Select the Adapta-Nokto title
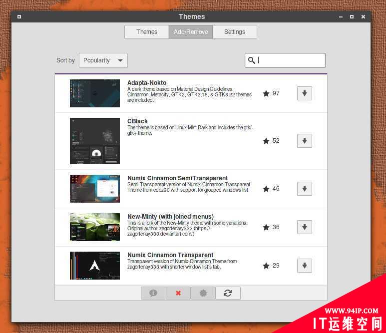Image resolution: width=386 pixels, height=333 pixels. pyautogui.click(x=147, y=83)
